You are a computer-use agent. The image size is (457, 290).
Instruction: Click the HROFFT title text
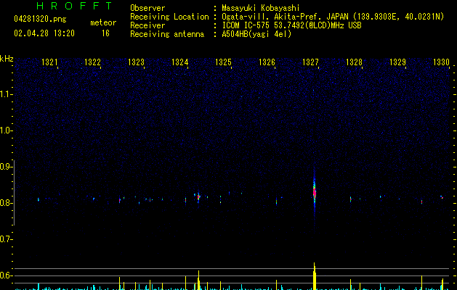pyautogui.click(x=74, y=6)
